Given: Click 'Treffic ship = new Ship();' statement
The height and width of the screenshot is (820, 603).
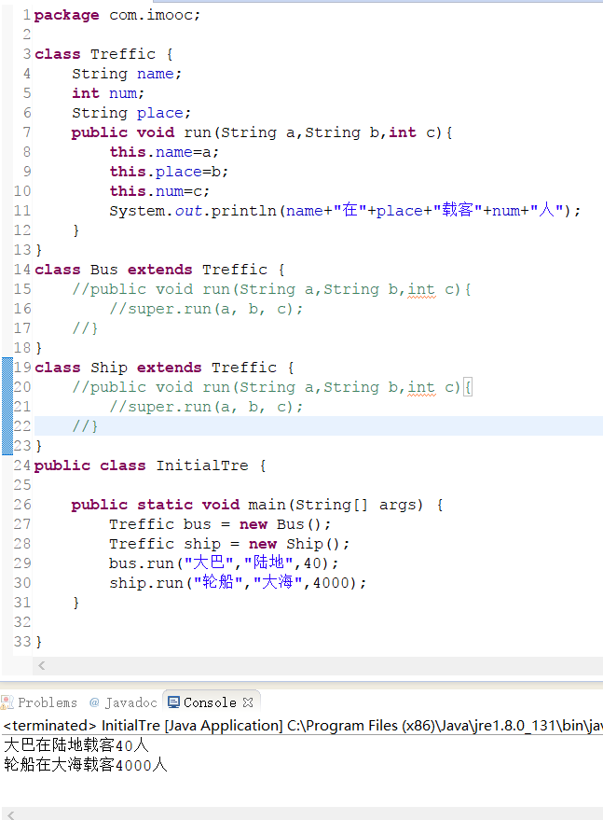Looking at the screenshot, I should (x=229, y=544).
